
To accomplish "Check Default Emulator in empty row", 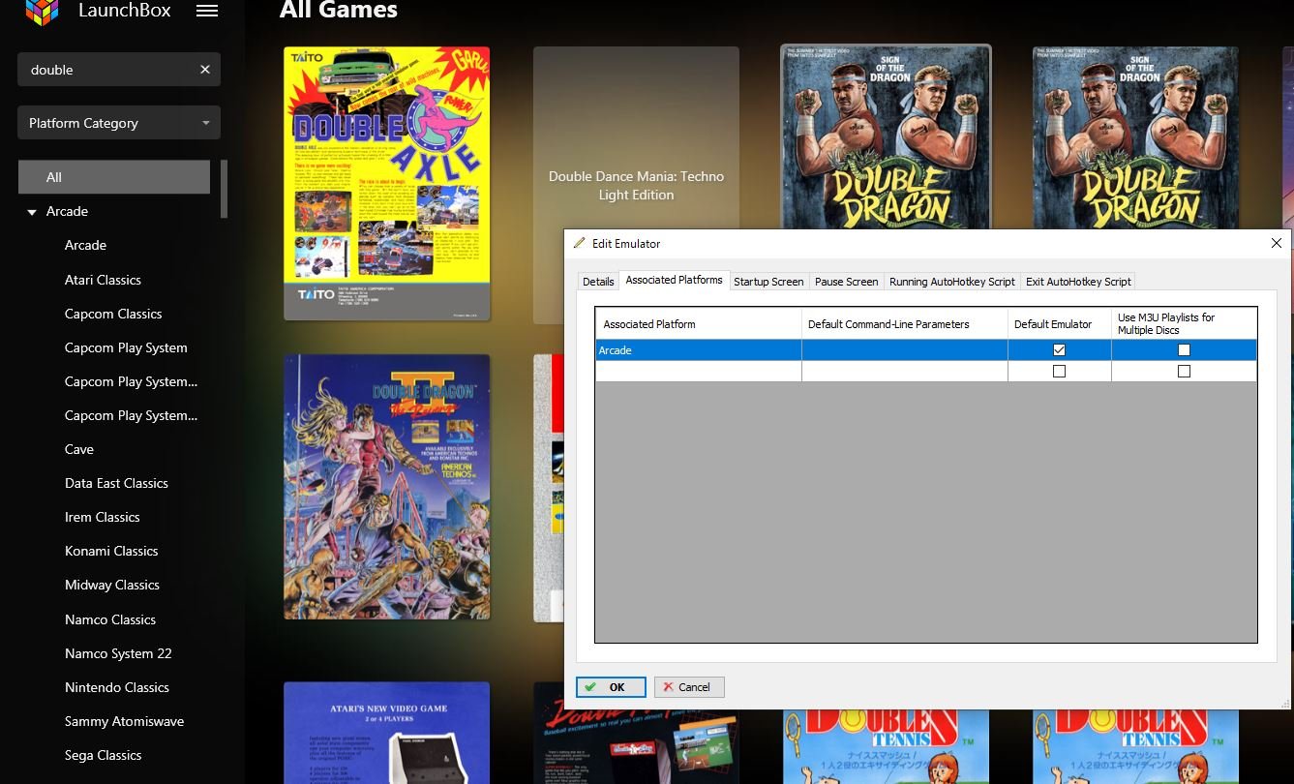I will click(x=1059, y=372).
